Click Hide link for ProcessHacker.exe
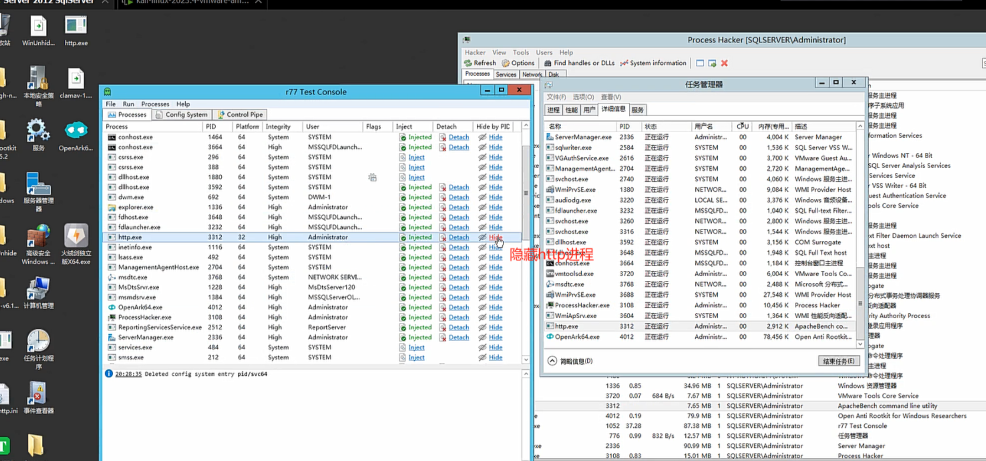 (496, 317)
